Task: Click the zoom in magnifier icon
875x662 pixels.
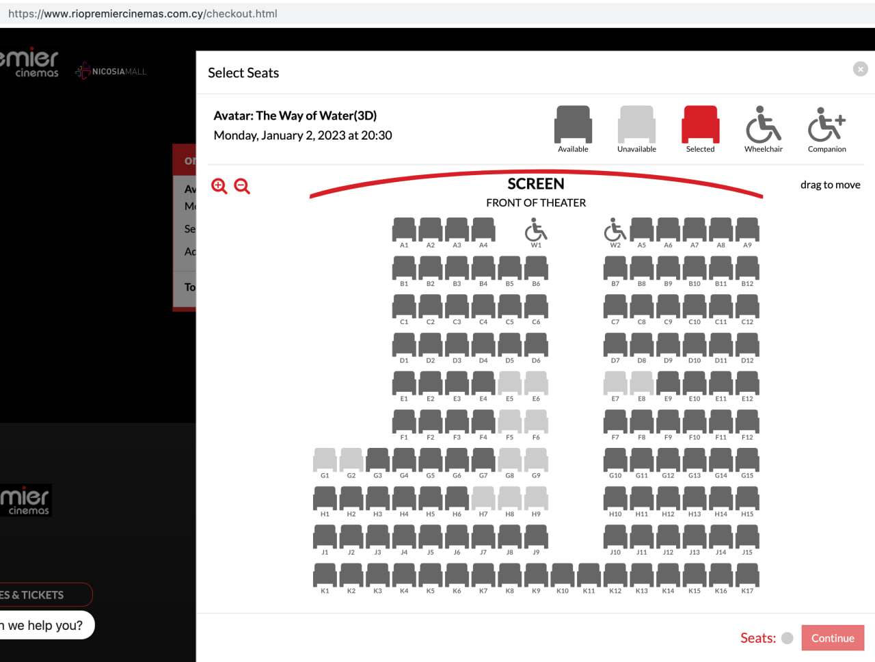Action: click(x=219, y=186)
